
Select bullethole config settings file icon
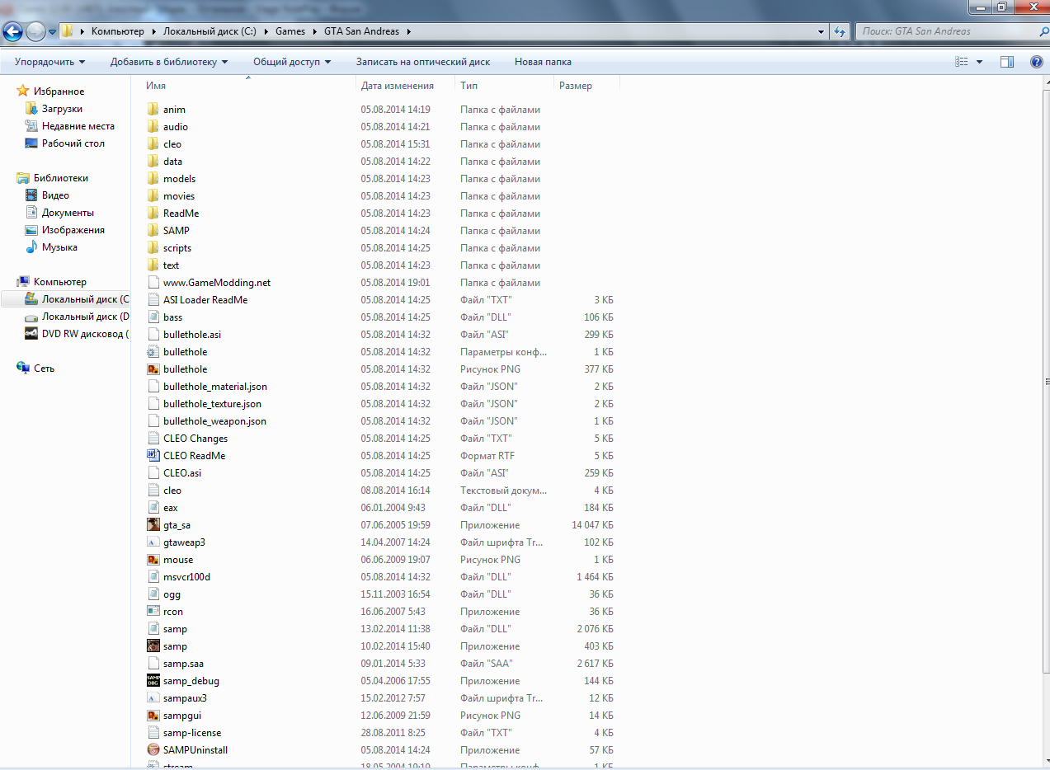click(153, 352)
